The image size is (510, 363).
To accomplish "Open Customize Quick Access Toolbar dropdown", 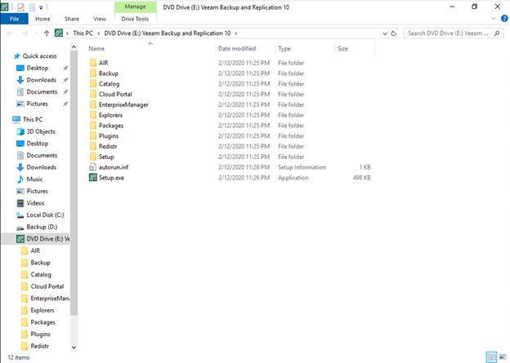I will (x=41, y=7).
